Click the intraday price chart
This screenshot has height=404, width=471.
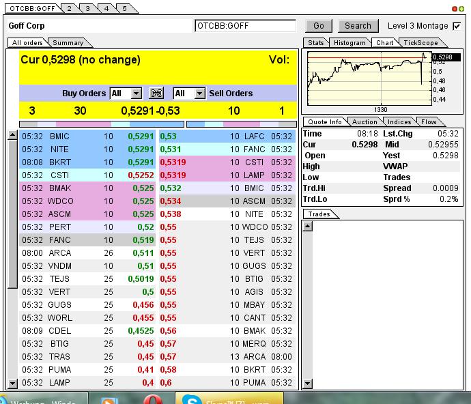coord(369,78)
